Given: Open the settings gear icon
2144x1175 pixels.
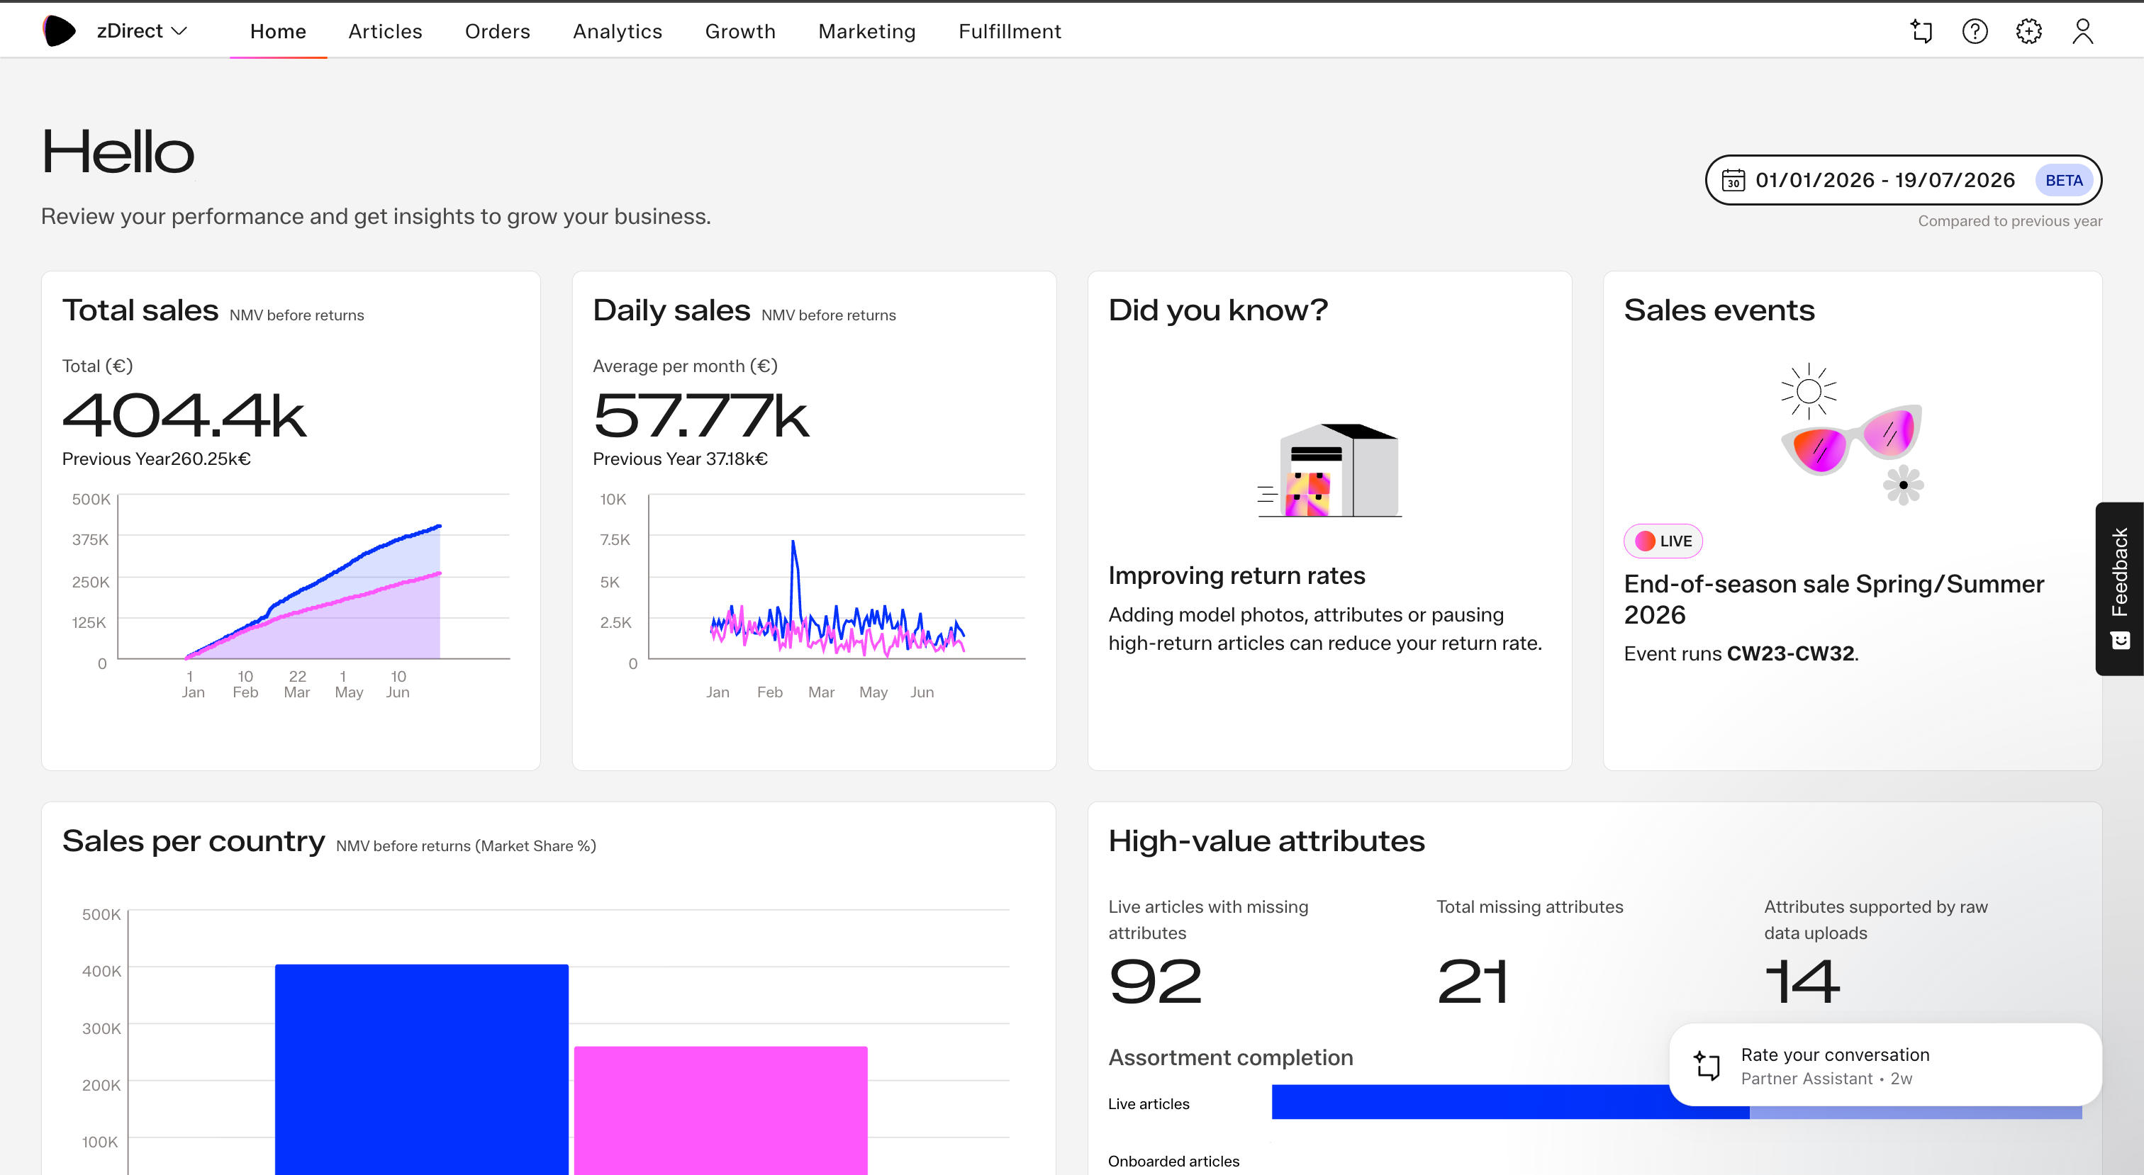Looking at the screenshot, I should point(2029,30).
